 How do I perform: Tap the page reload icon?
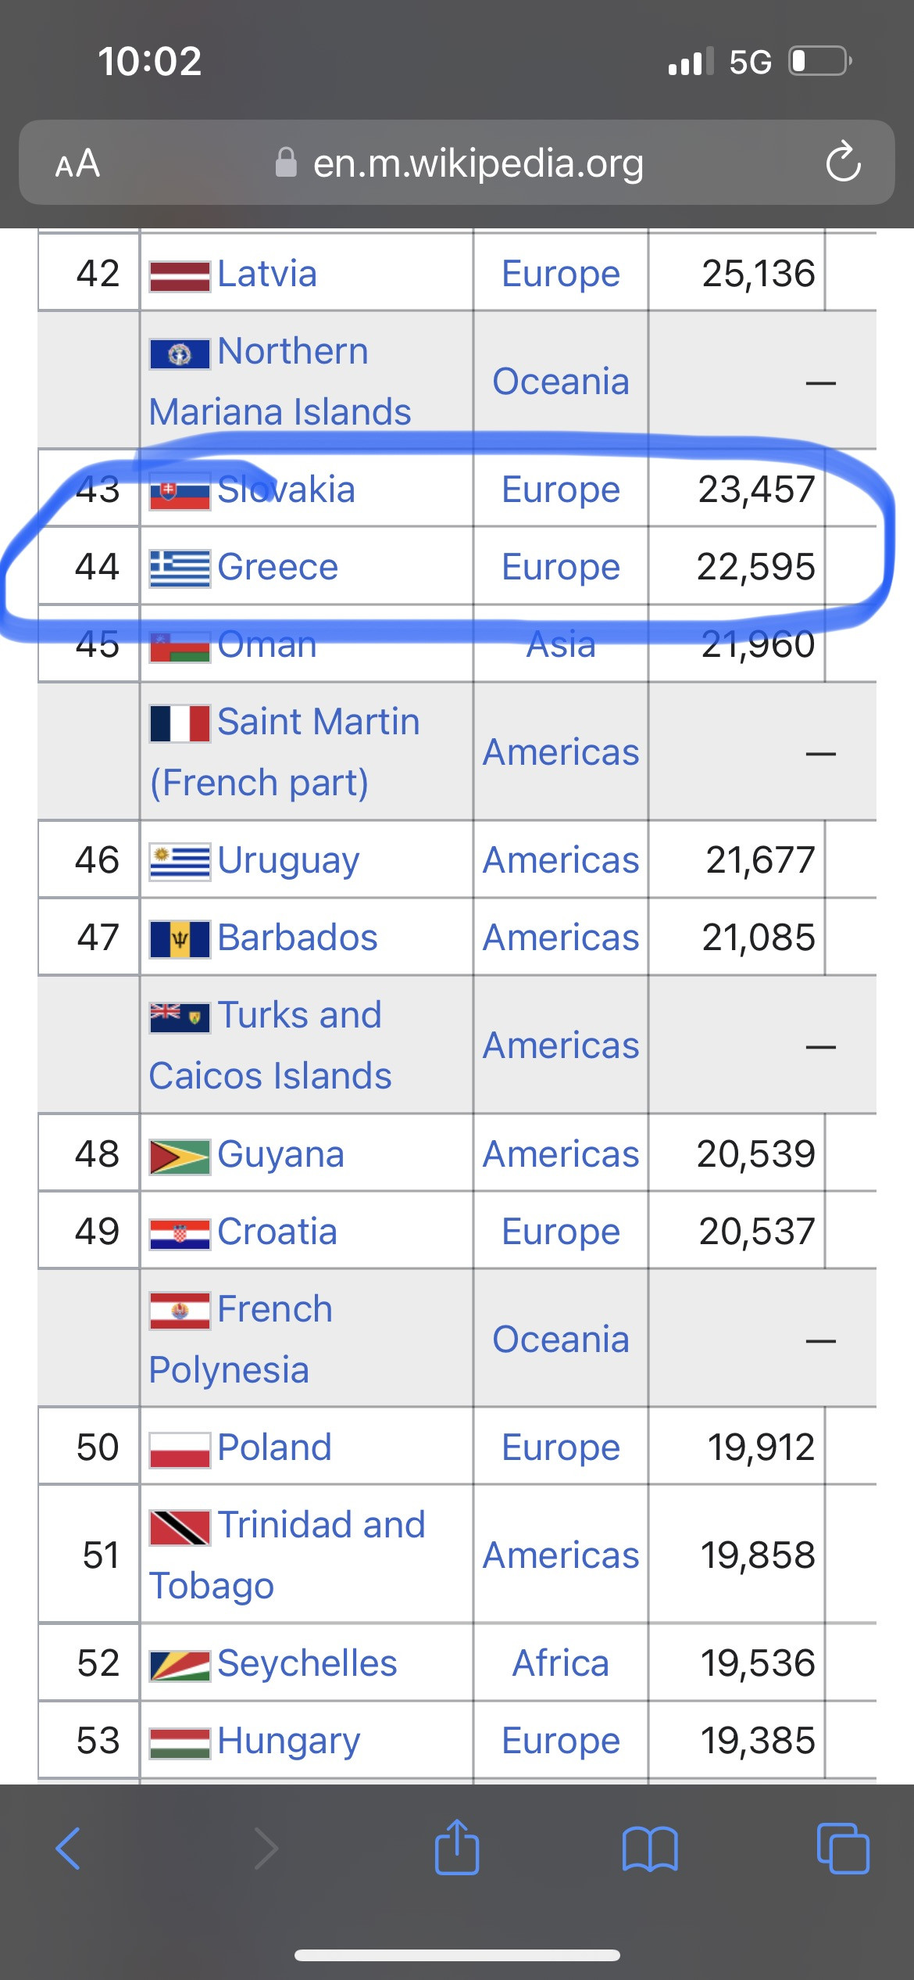[843, 163]
